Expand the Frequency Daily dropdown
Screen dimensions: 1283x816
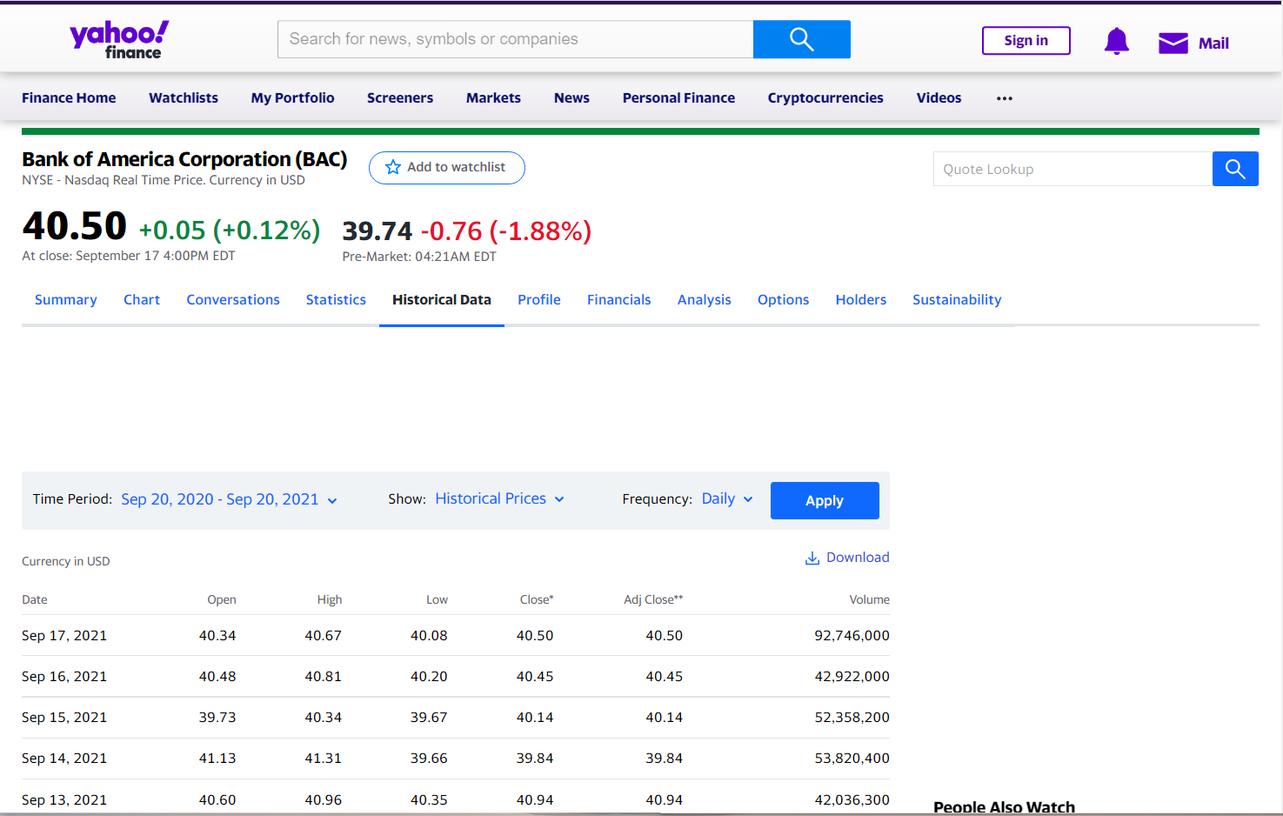pyautogui.click(x=727, y=498)
